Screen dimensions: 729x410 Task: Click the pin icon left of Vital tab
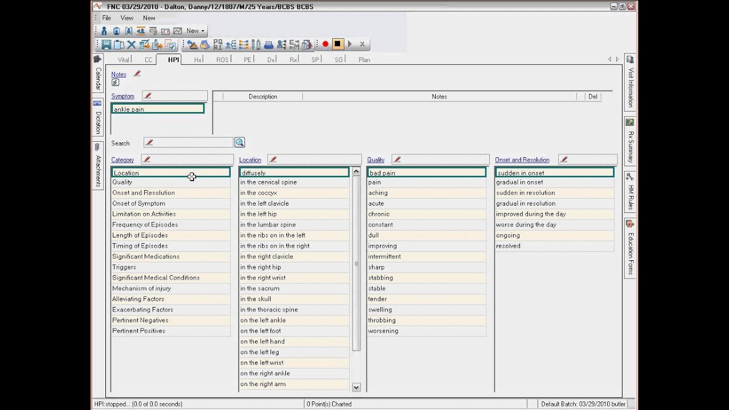tap(97, 59)
